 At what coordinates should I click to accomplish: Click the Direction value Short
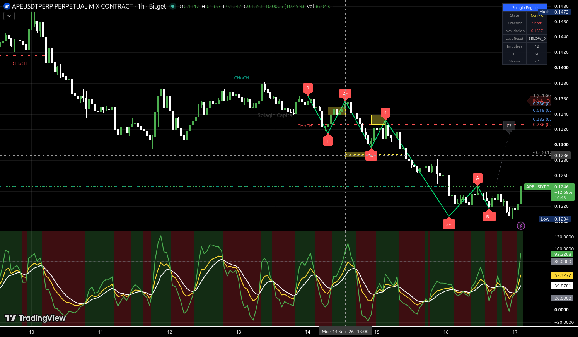point(537,23)
